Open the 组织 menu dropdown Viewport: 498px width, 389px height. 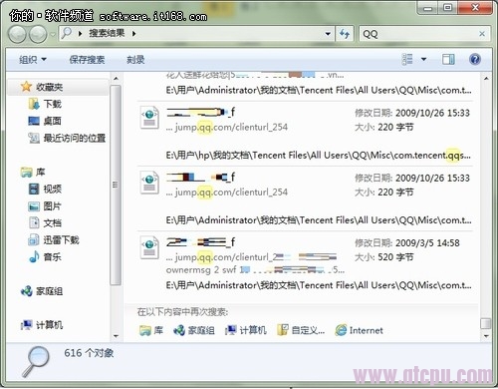33,60
